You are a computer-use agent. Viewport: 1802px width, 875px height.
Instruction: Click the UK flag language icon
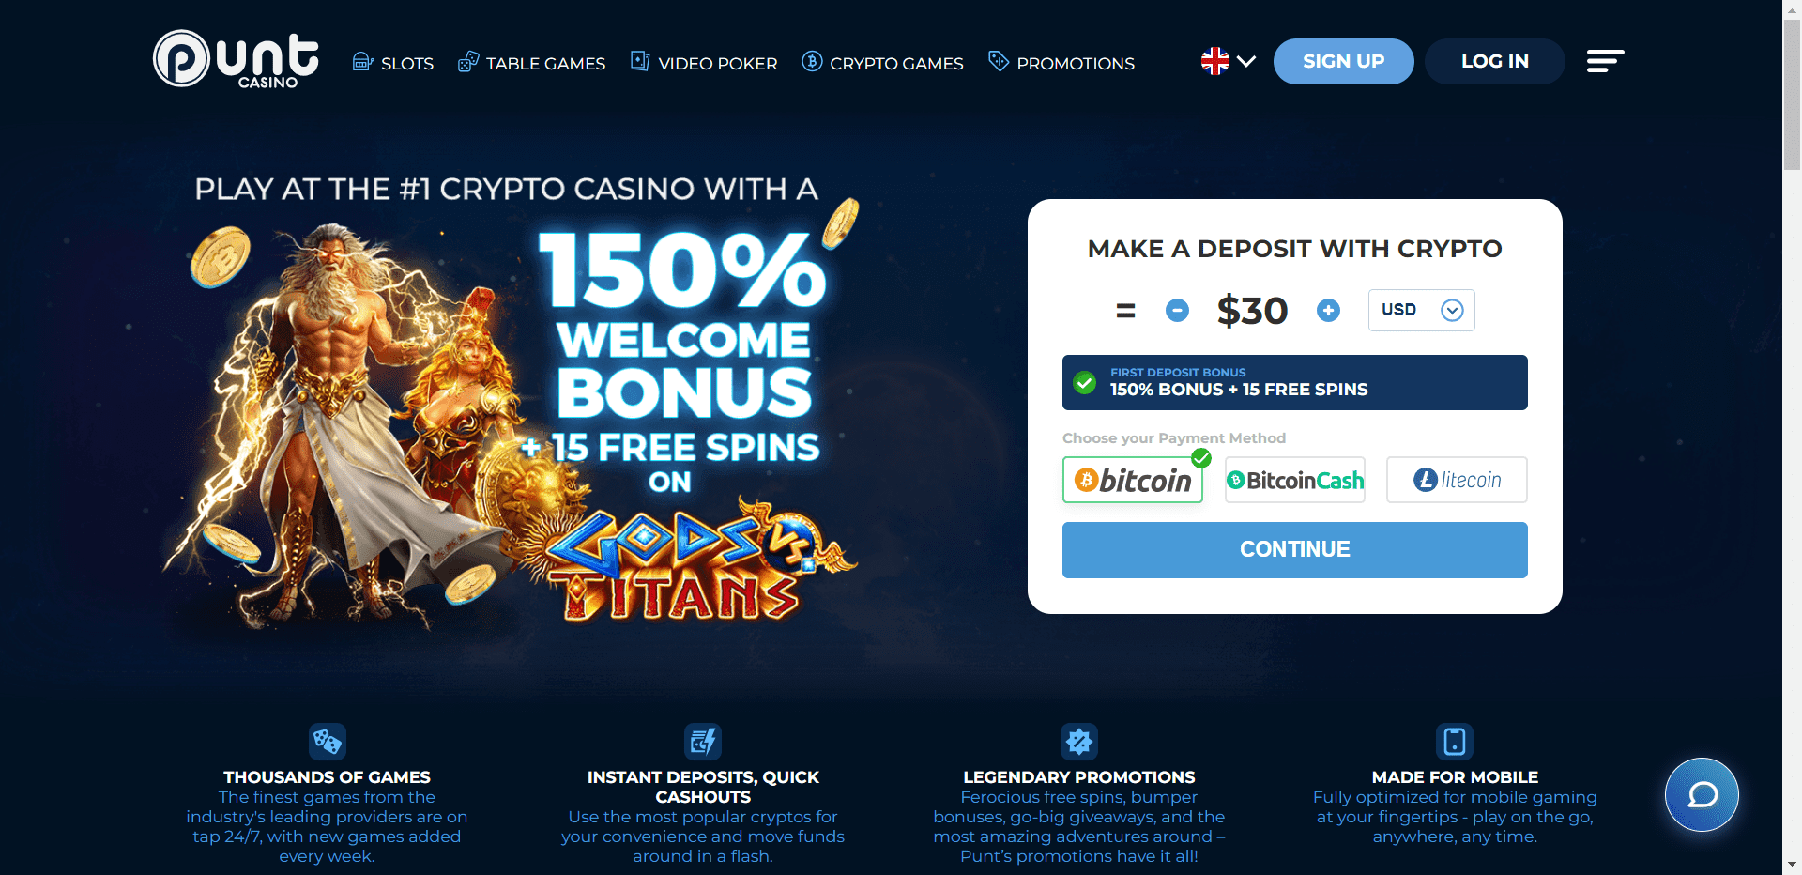coord(1214,61)
